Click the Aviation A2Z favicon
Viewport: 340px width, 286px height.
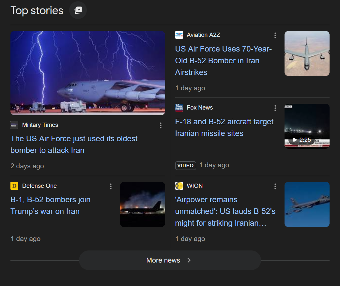point(179,35)
